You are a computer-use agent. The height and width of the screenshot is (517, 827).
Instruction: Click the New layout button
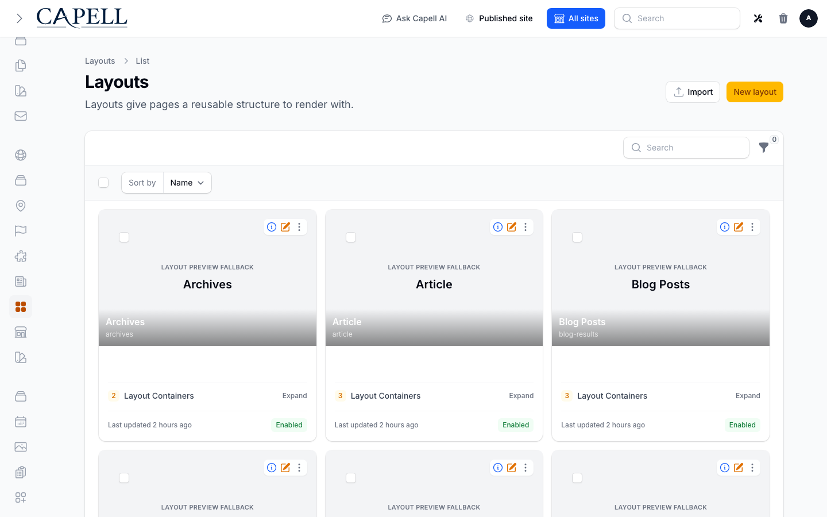755,92
